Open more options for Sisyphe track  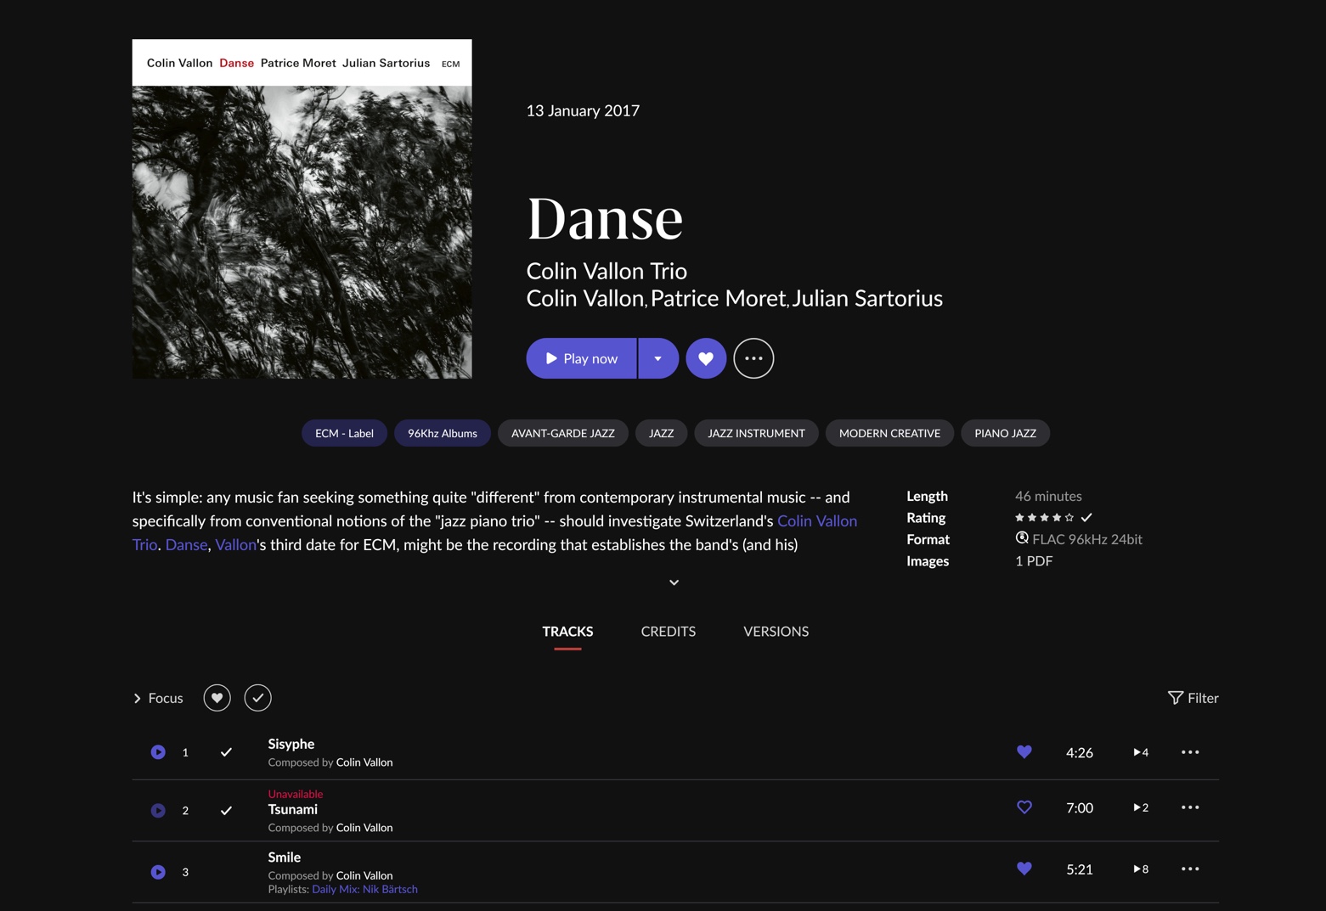click(1189, 752)
